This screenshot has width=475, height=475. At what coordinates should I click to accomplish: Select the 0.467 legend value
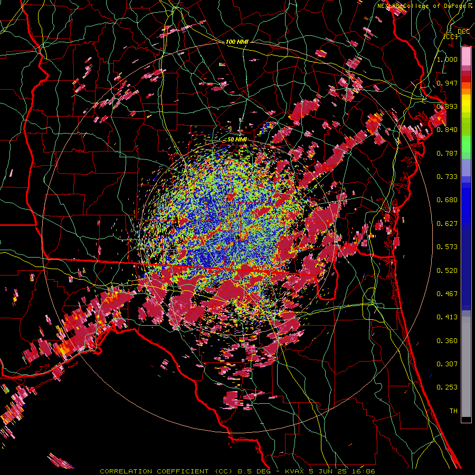pyautogui.click(x=447, y=293)
